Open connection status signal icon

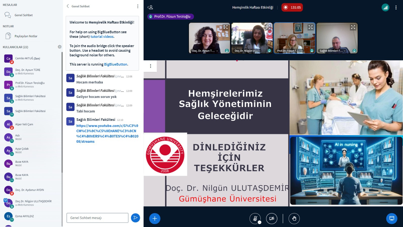click(x=385, y=8)
